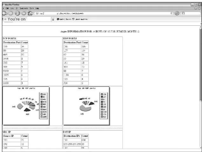Screen dimensions: 202x152
Task: Select the count 33 cell in DST IP
Action: pyautogui.click(x=85, y=144)
